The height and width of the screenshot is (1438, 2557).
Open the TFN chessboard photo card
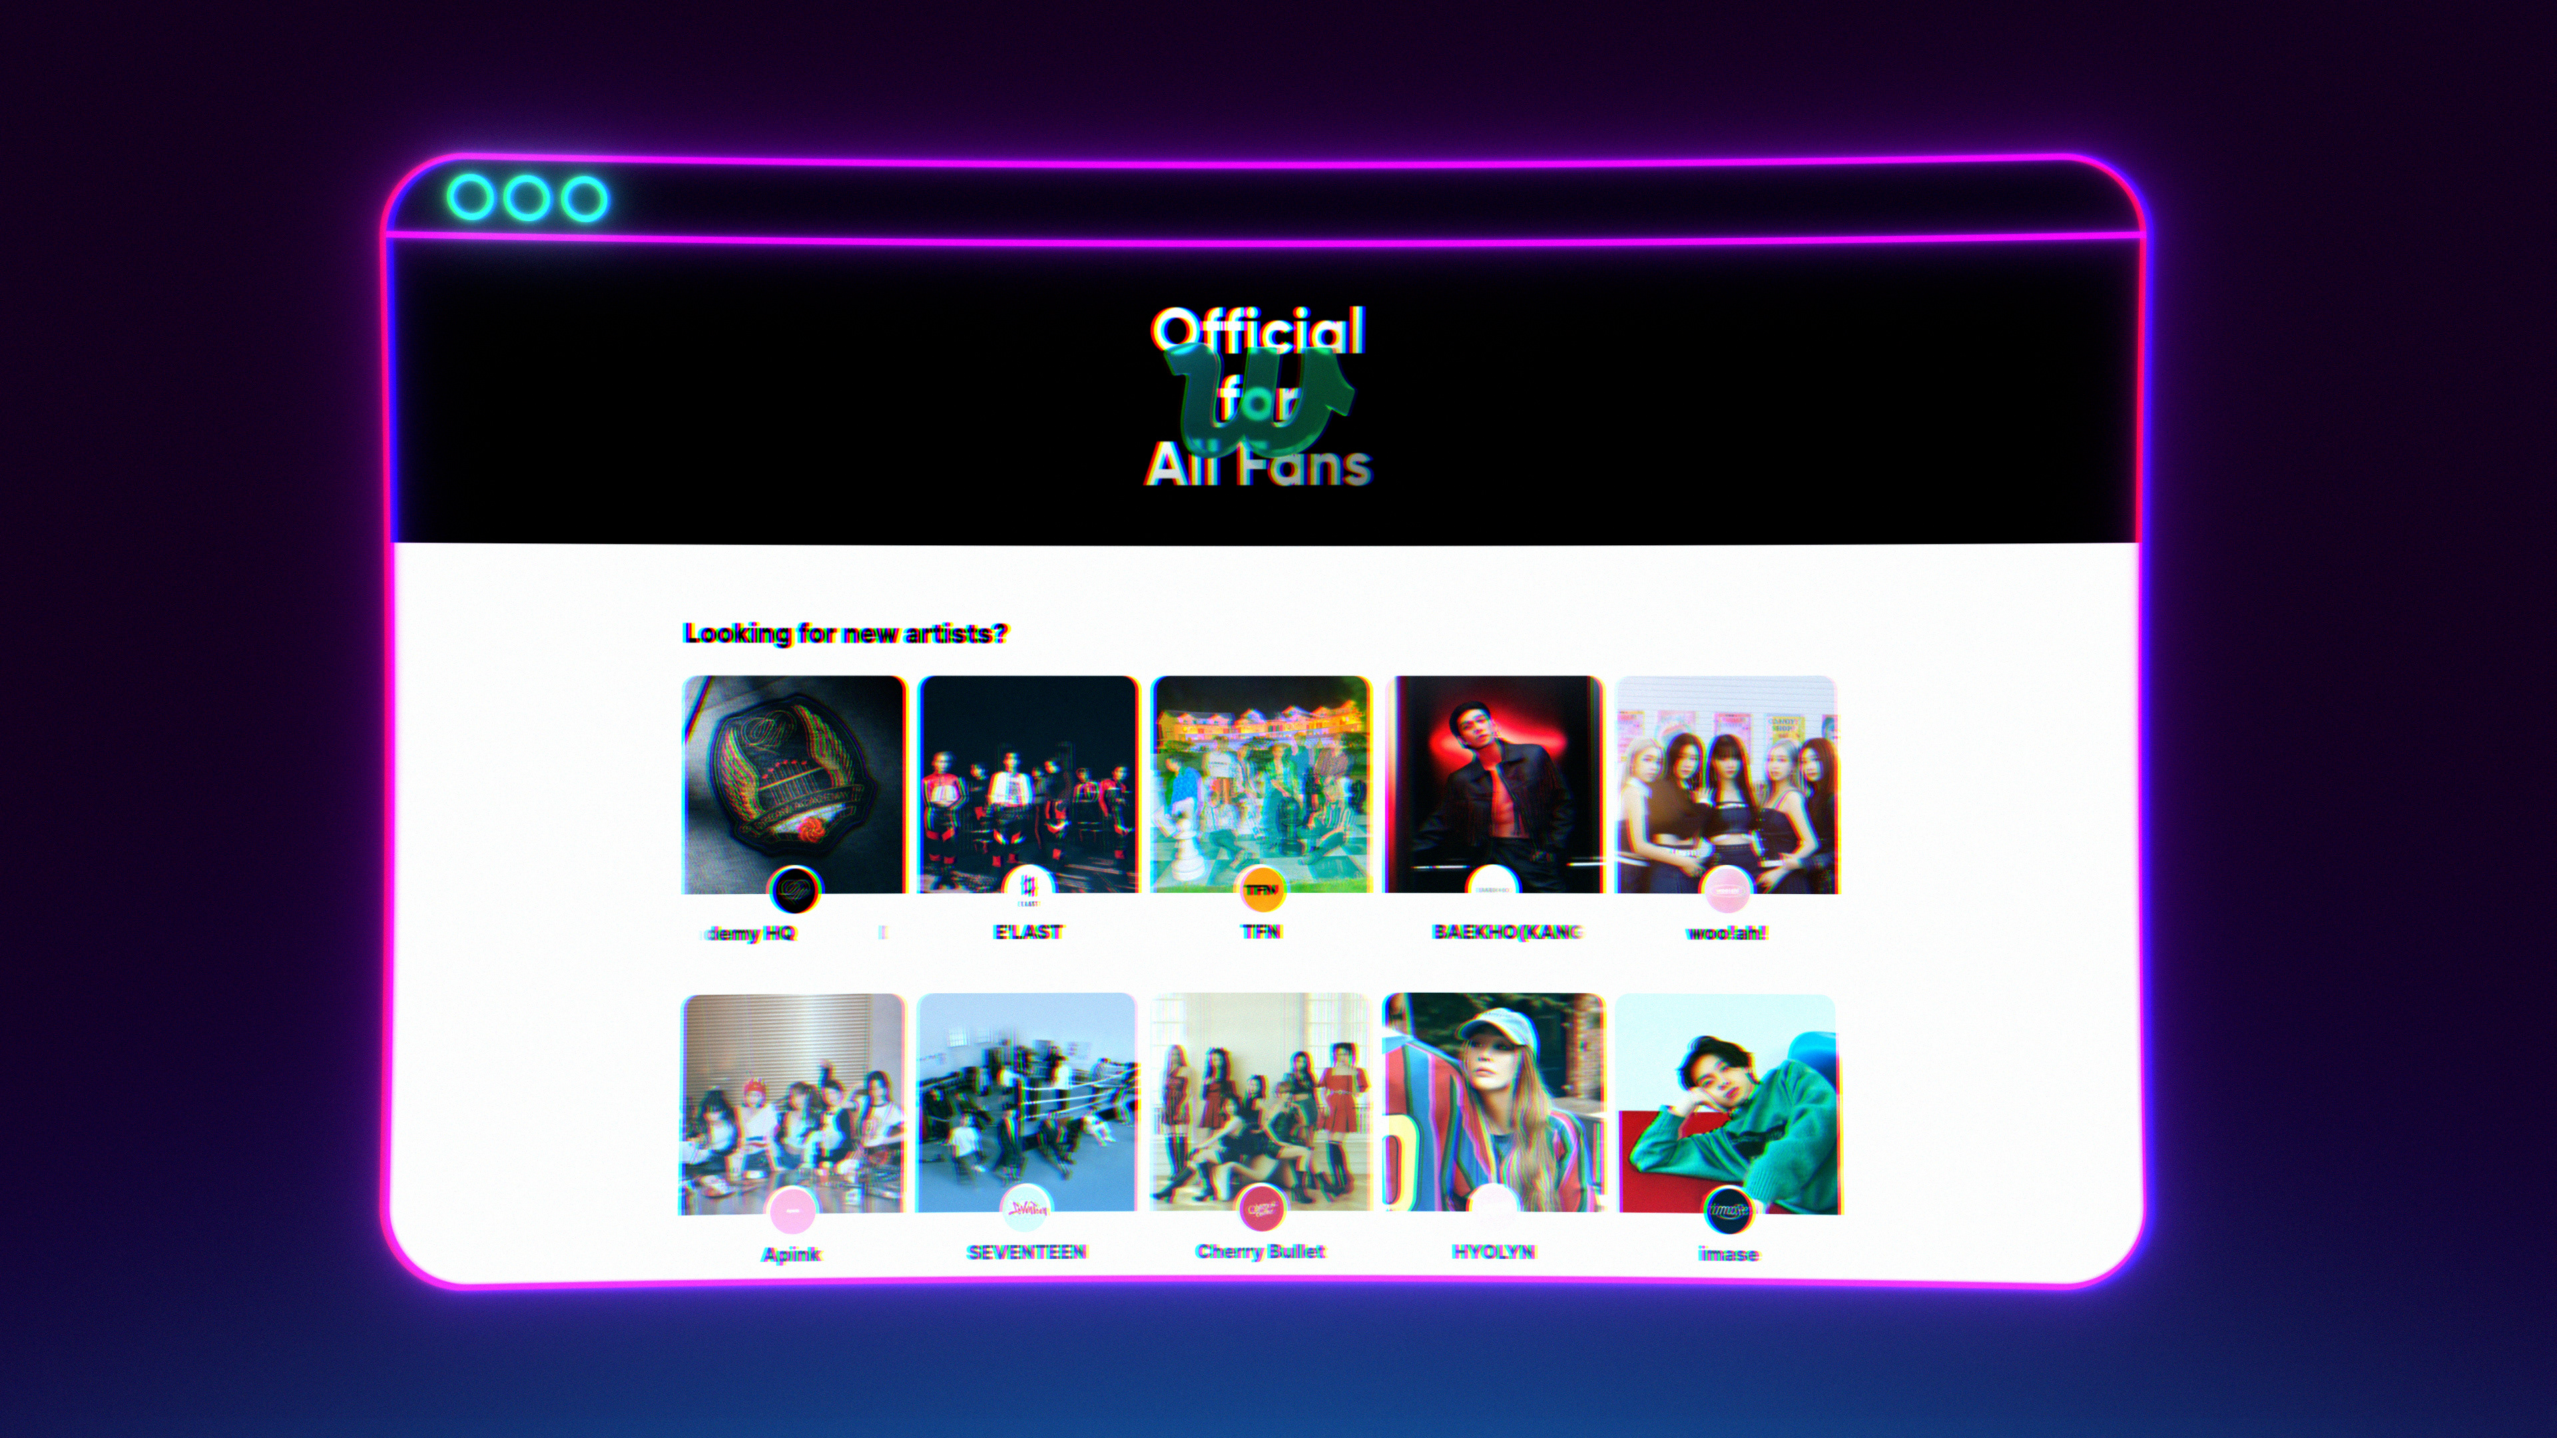pos(1261,784)
